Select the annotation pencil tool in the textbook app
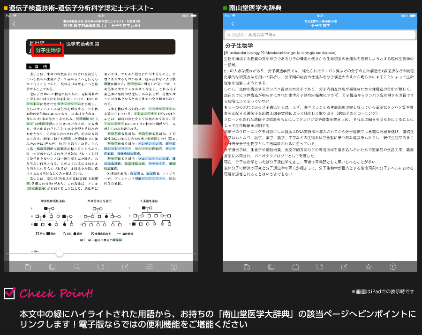 point(125,266)
